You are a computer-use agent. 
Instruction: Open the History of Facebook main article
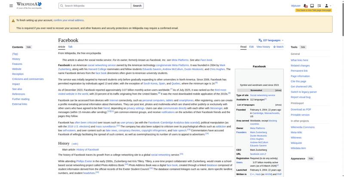pyautogui.click(x=88, y=150)
